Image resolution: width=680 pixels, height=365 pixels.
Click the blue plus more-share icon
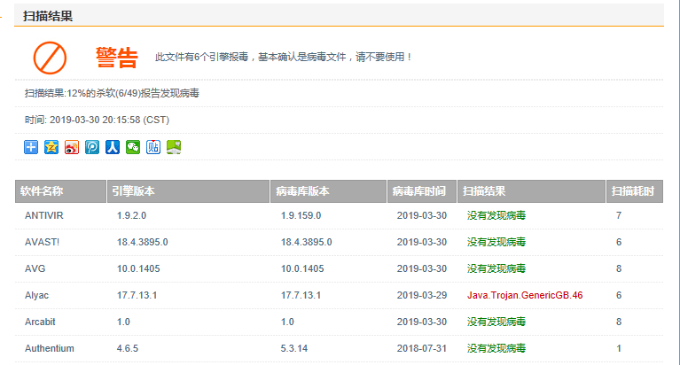31,147
